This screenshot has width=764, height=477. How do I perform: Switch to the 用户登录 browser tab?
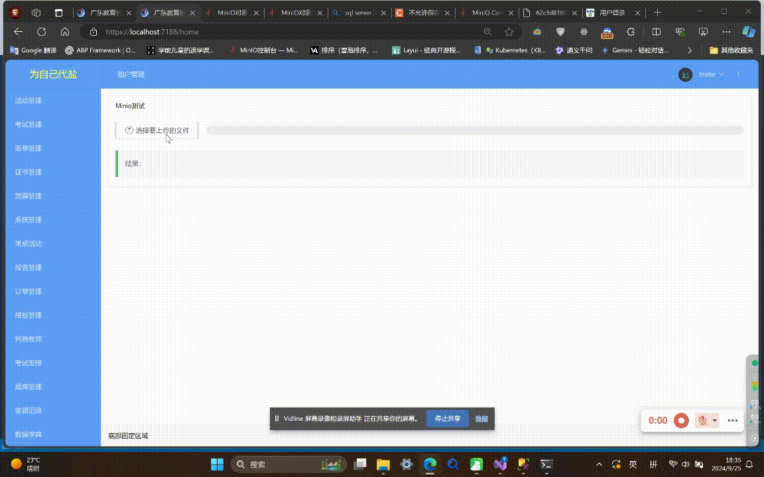[613, 13]
